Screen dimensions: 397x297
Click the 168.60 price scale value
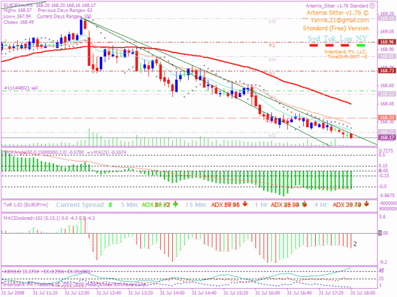tap(386, 85)
